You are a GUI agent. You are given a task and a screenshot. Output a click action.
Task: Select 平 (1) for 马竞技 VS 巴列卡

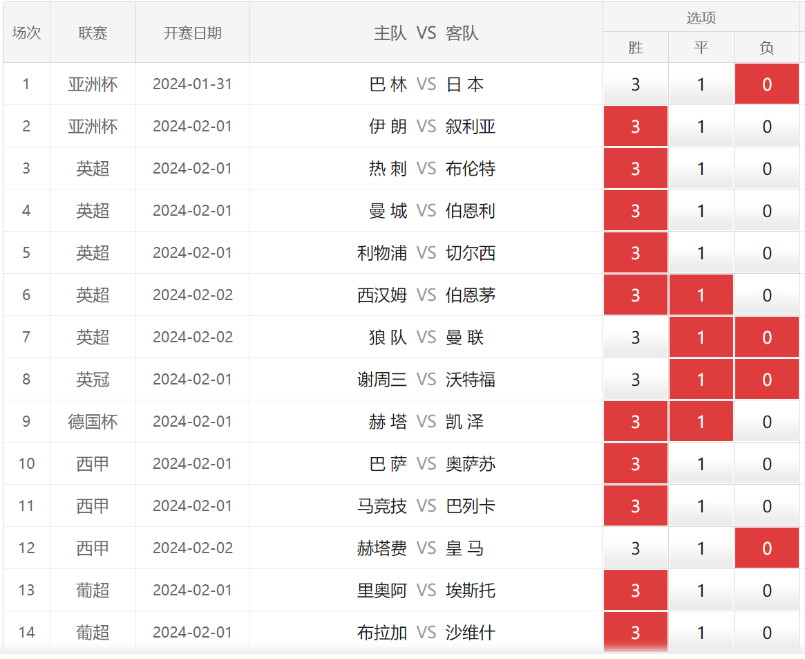coord(701,505)
